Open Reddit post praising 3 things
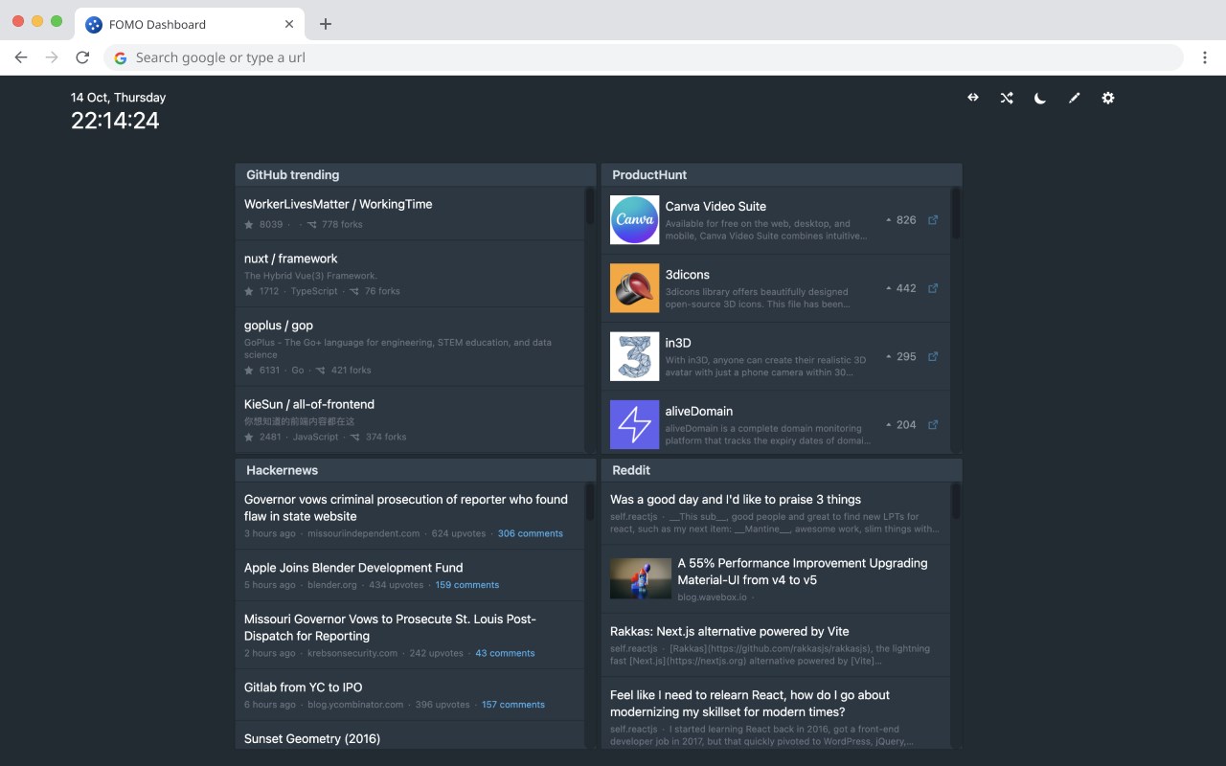 tap(736, 500)
